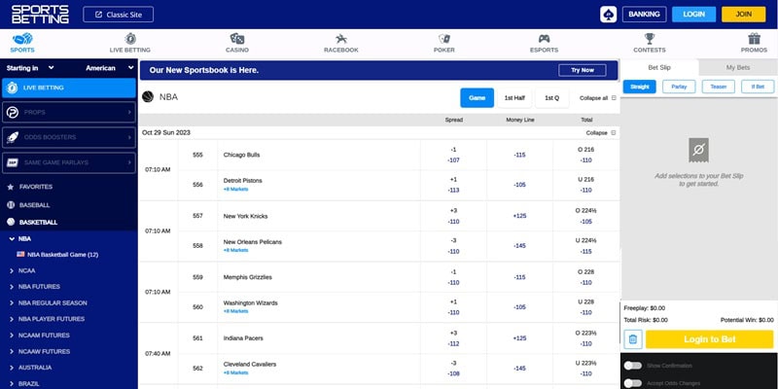Image resolution: width=778 pixels, height=389 pixels.
Task: Open the Poker cards icon in top nav
Action: (444, 39)
